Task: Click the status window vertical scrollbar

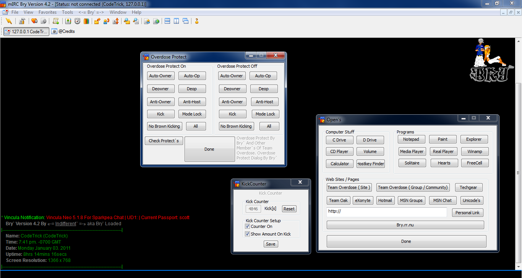Action: (519, 153)
